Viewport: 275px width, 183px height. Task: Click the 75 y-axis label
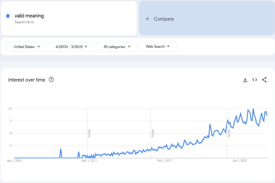(11, 121)
